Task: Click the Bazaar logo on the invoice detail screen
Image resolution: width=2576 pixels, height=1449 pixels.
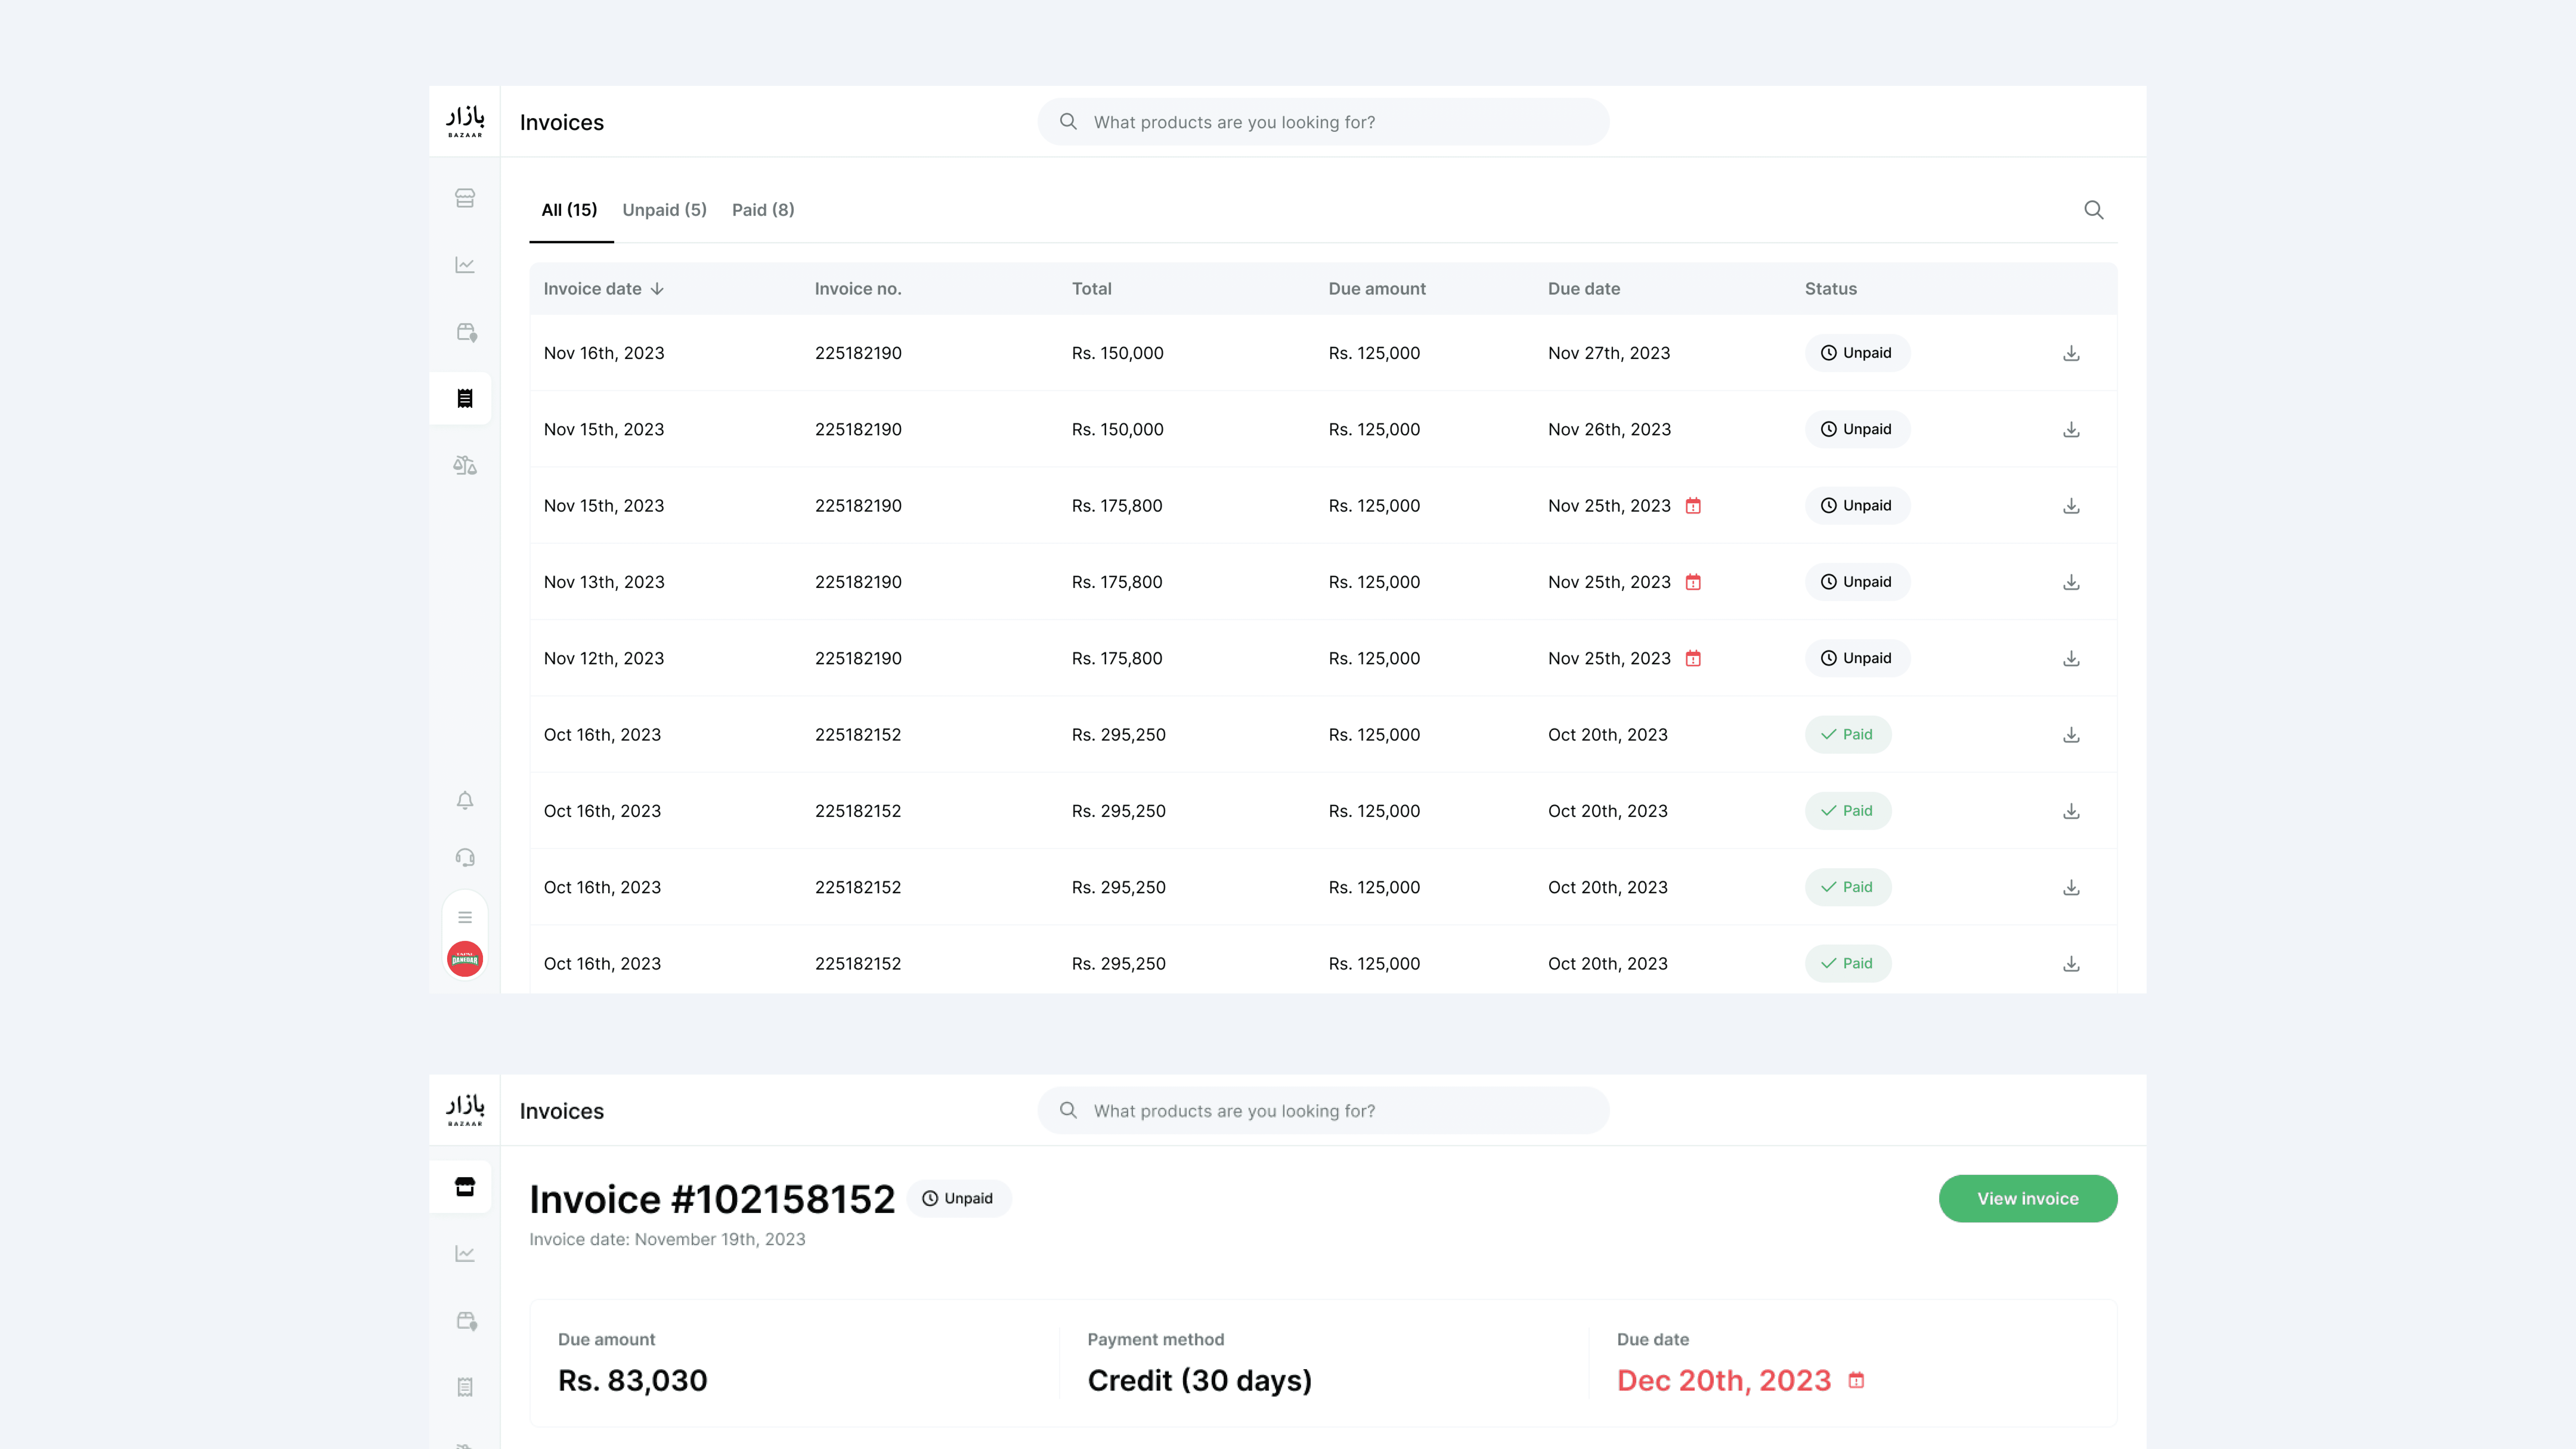Action: pos(465,1110)
